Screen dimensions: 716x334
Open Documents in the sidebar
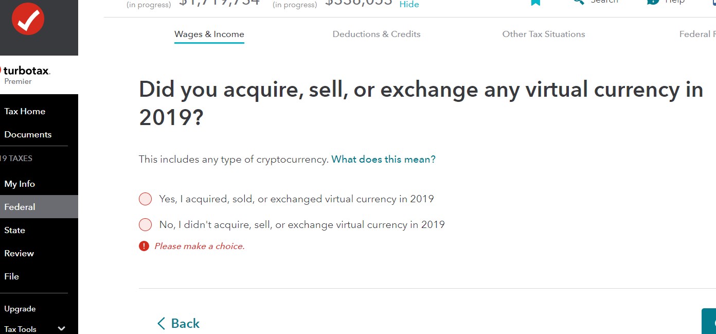28,135
